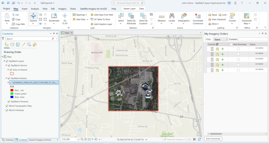Delete the first imagery order with trash icon
Screen dimensions: 269x144
[212, 49]
